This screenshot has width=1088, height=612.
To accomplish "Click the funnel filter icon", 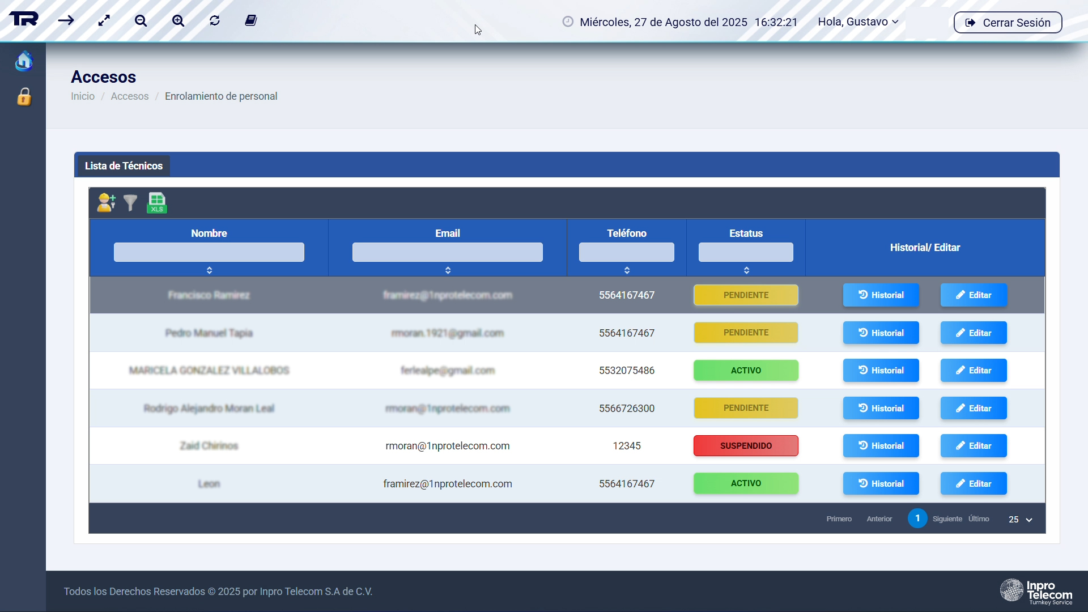I will click(x=130, y=202).
